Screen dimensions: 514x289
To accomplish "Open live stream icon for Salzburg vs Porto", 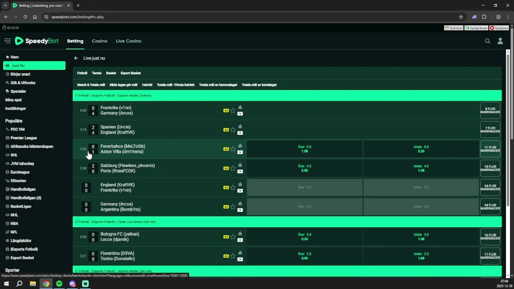I will [240, 171].
